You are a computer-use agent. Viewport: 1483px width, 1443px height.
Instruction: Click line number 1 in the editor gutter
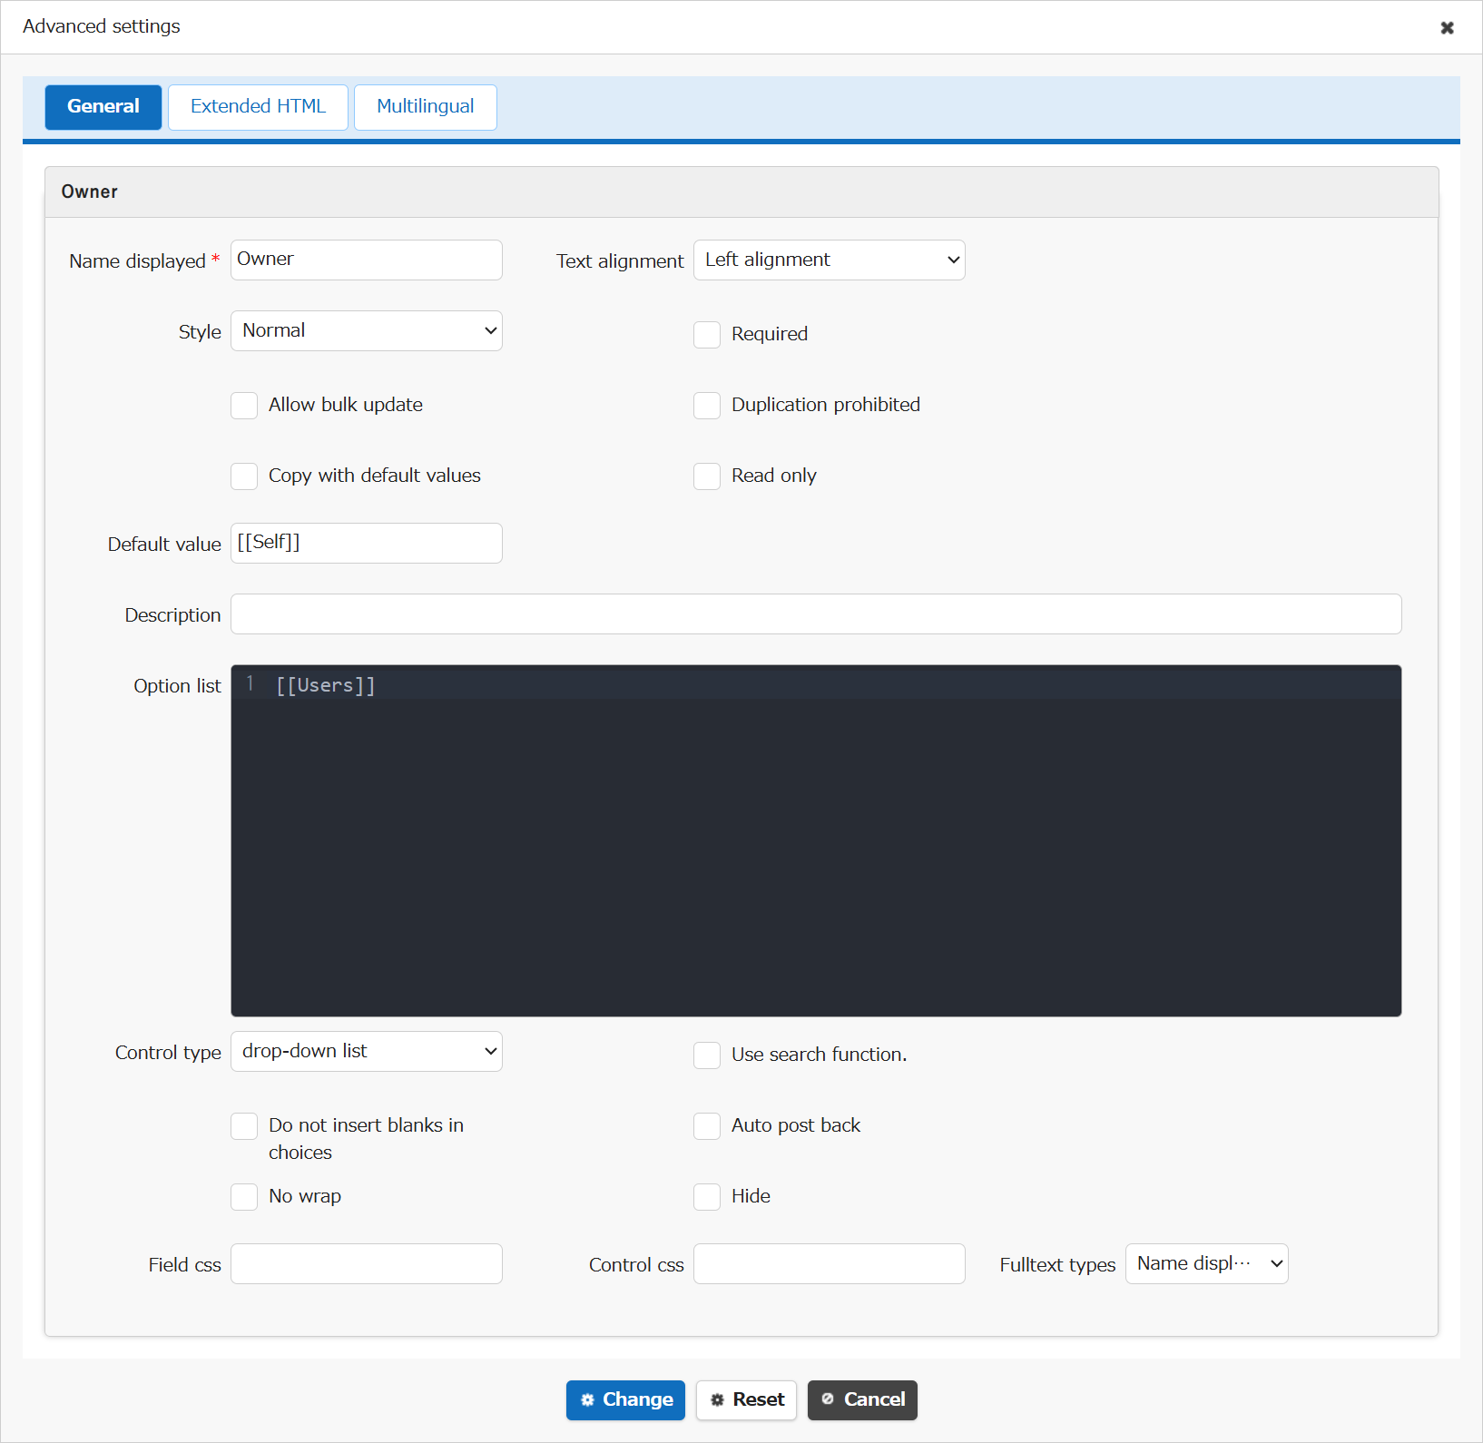250,684
